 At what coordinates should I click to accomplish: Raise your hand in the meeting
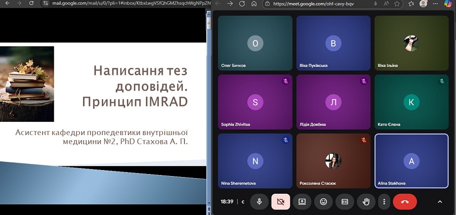click(x=366, y=201)
